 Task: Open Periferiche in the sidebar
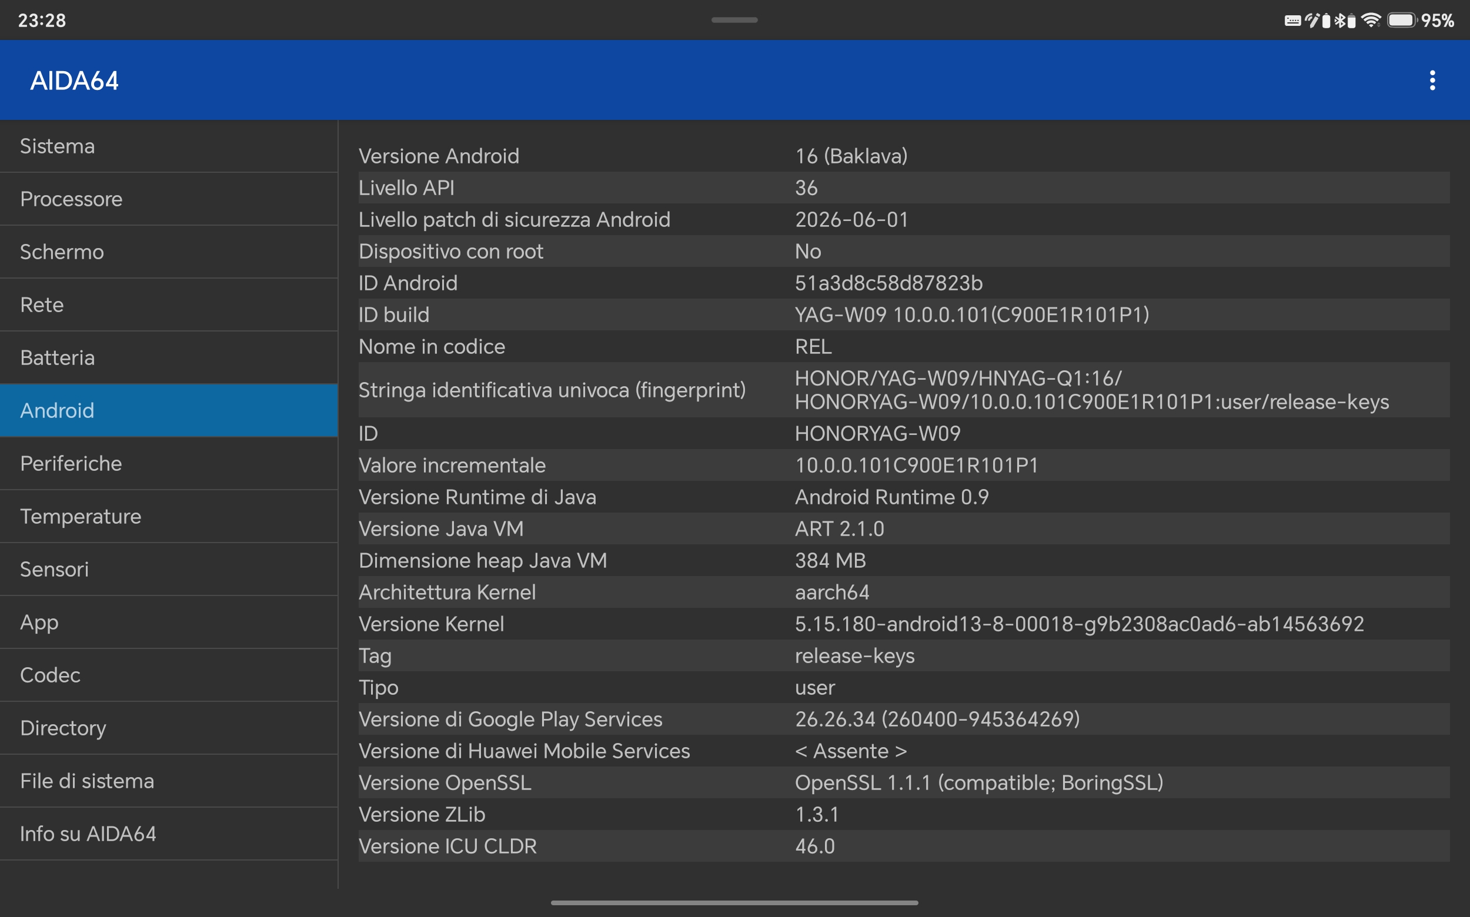[x=169, y=463]
